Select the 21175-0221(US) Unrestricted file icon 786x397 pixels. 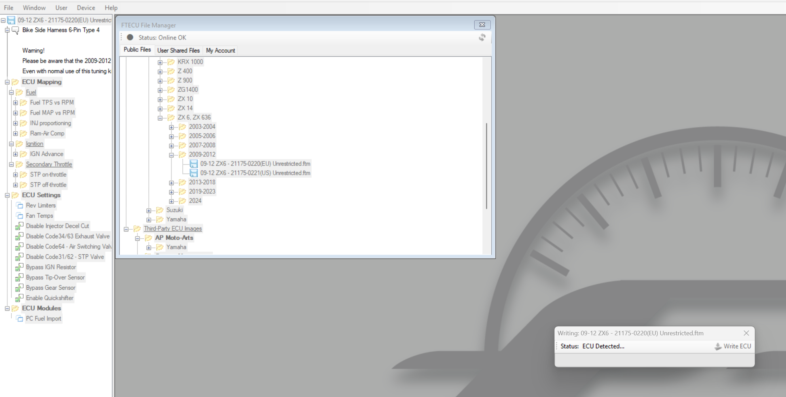pos(194,173)
